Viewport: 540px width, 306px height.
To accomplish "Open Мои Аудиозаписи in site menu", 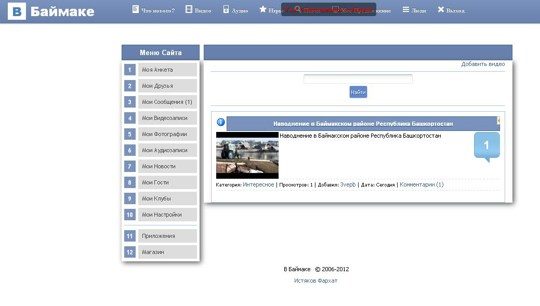I will point(167,150).
